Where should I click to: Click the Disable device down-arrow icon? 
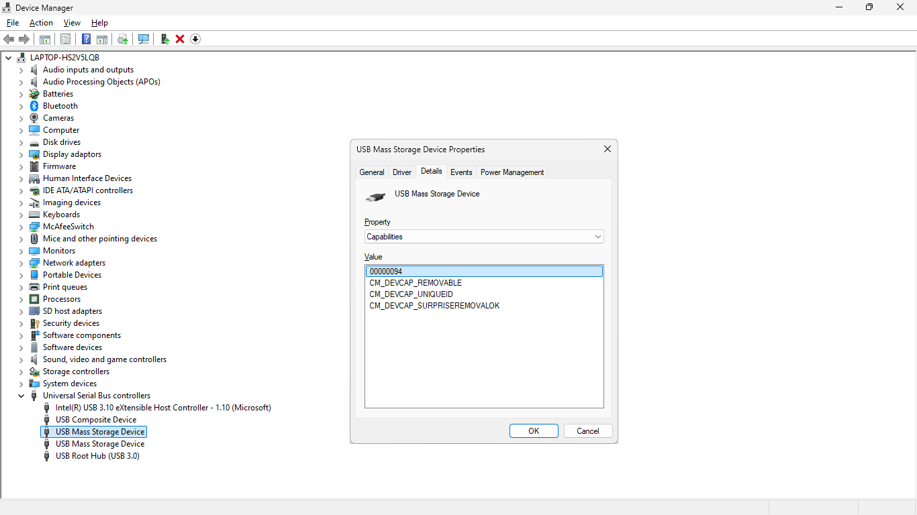[195, 39]
